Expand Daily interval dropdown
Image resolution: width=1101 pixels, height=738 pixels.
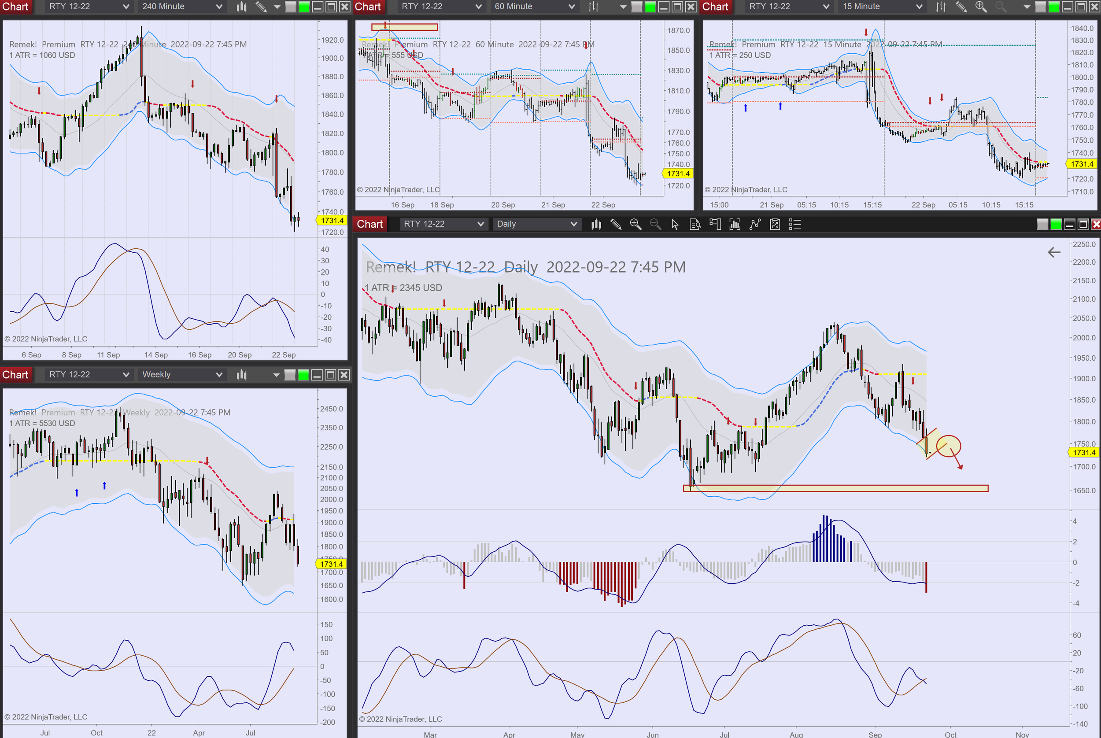(536, 225)
